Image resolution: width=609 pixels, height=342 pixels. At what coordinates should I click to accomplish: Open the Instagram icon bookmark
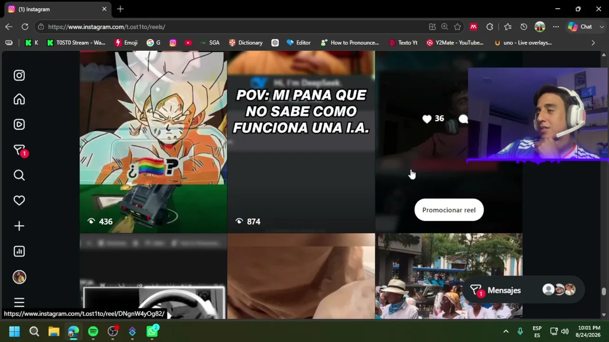pos(173,43)
